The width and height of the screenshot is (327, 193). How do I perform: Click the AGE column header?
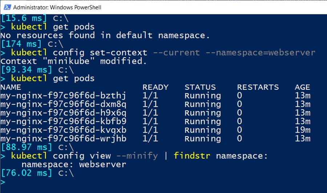click(302, 87)
